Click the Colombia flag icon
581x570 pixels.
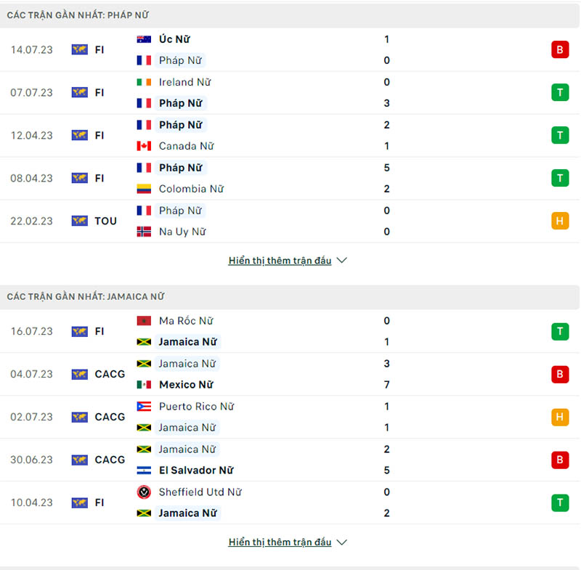point(144,189)
